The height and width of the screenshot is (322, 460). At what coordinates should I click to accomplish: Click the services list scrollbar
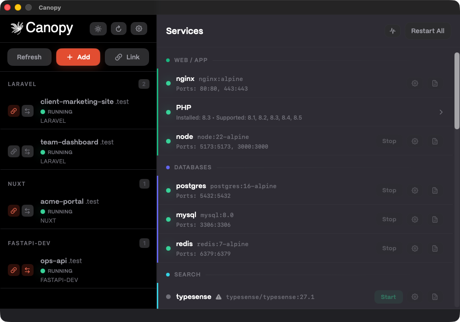point(457,91)
